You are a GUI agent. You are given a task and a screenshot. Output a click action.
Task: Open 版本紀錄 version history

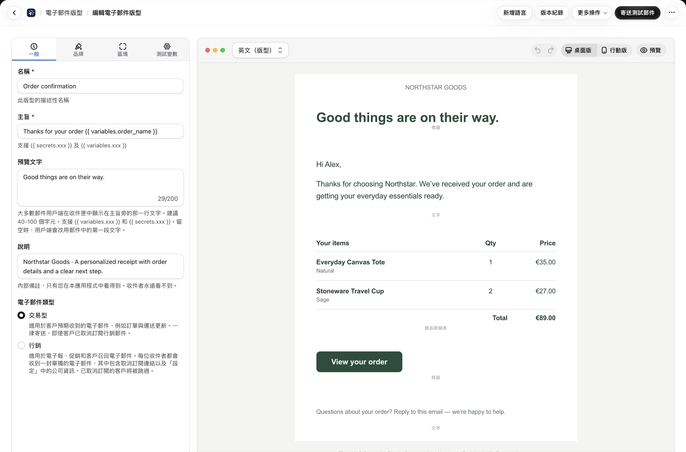(552, 13)
